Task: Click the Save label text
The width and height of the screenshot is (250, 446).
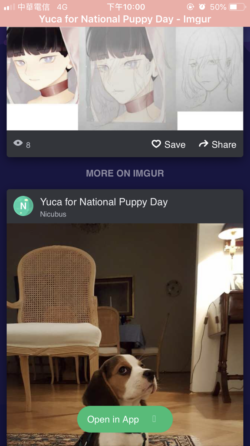Action: tap(175, 145)
